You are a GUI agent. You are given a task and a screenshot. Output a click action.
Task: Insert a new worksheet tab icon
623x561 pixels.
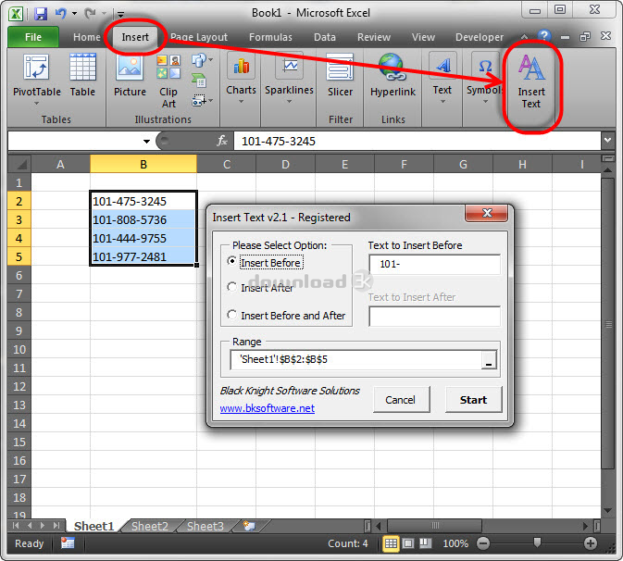click(250, 526)
